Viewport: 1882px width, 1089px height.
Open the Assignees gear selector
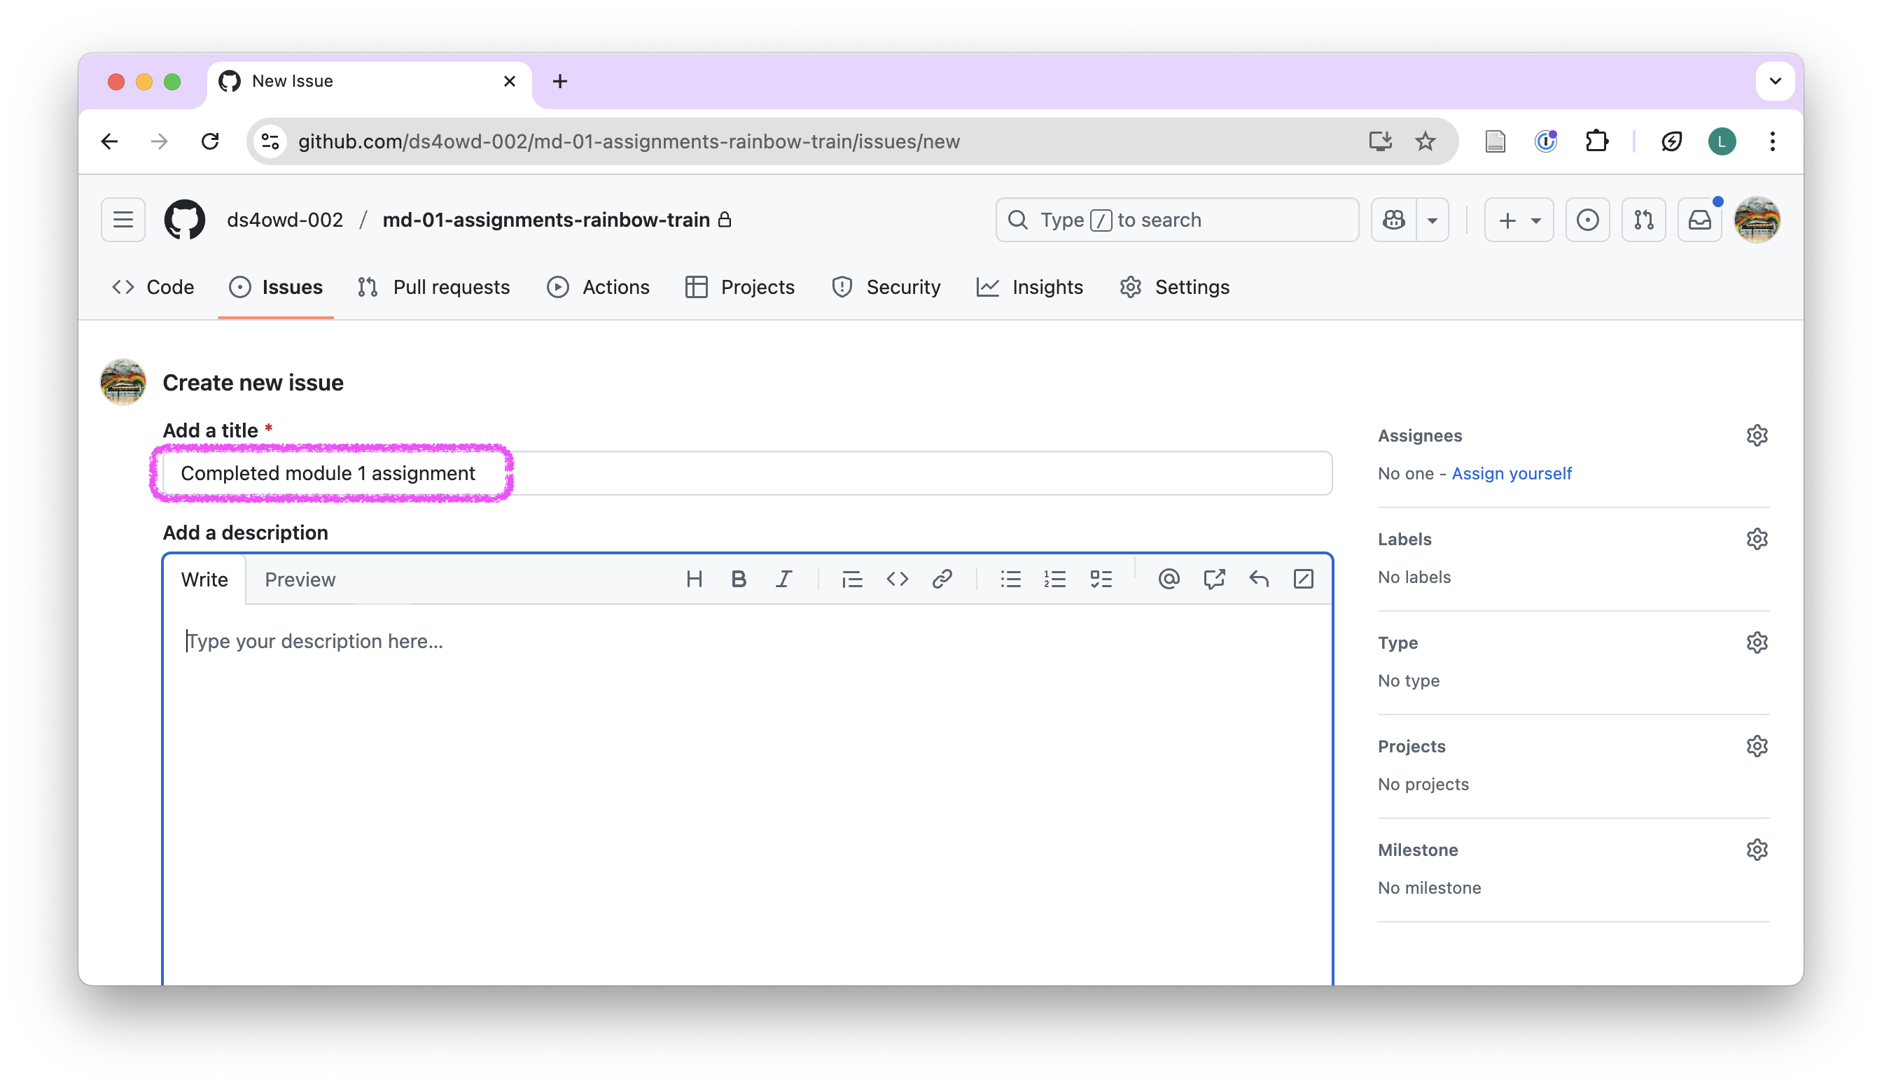click(1757, 435)
